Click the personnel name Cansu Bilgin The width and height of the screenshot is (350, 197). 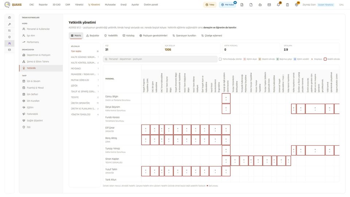112,96
